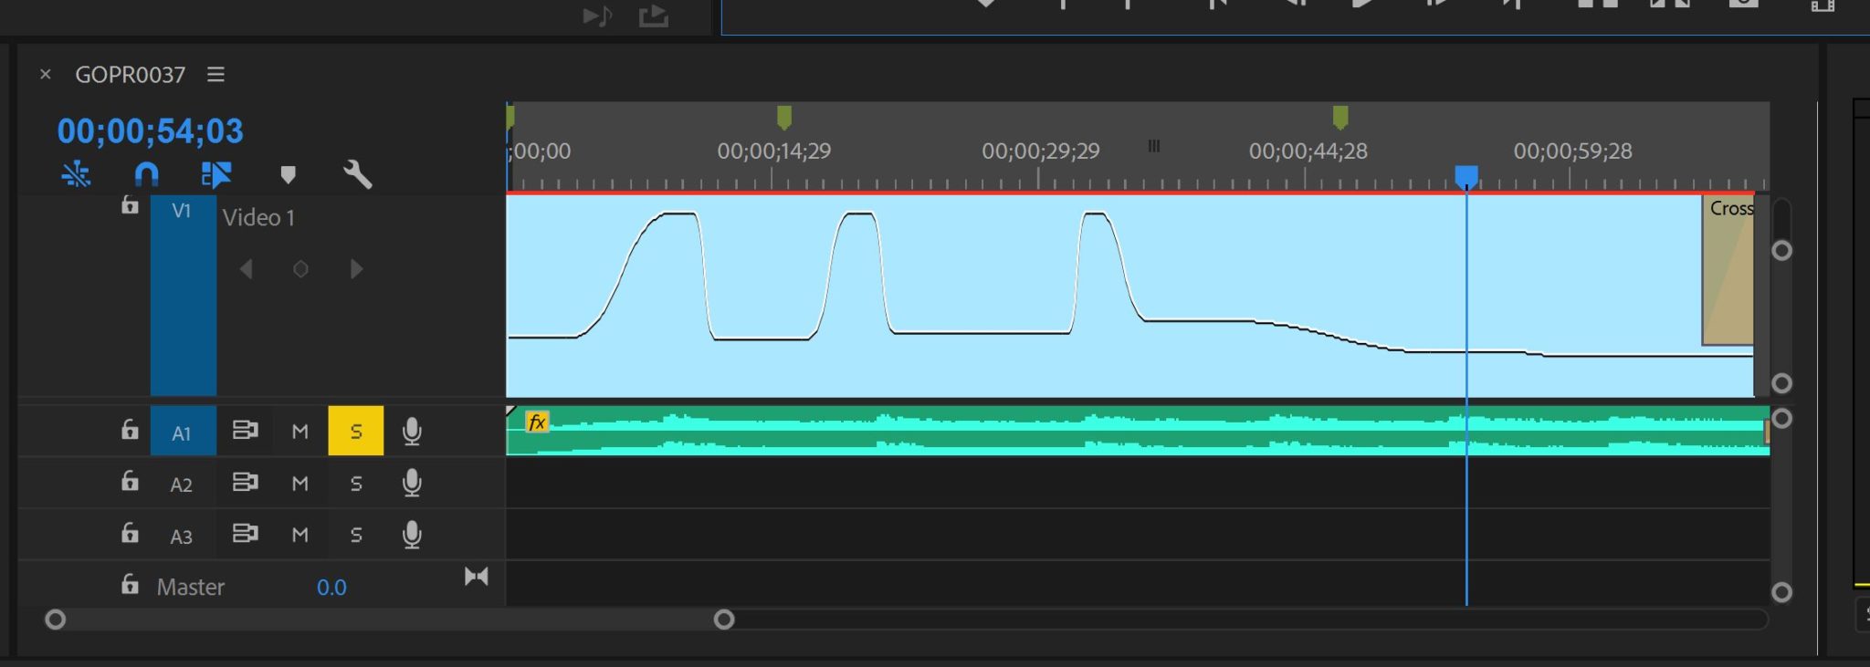This screenshot has width=1870, height=667.
Task: Go to previous keyframe on Video 1
Action: point(246,269)
